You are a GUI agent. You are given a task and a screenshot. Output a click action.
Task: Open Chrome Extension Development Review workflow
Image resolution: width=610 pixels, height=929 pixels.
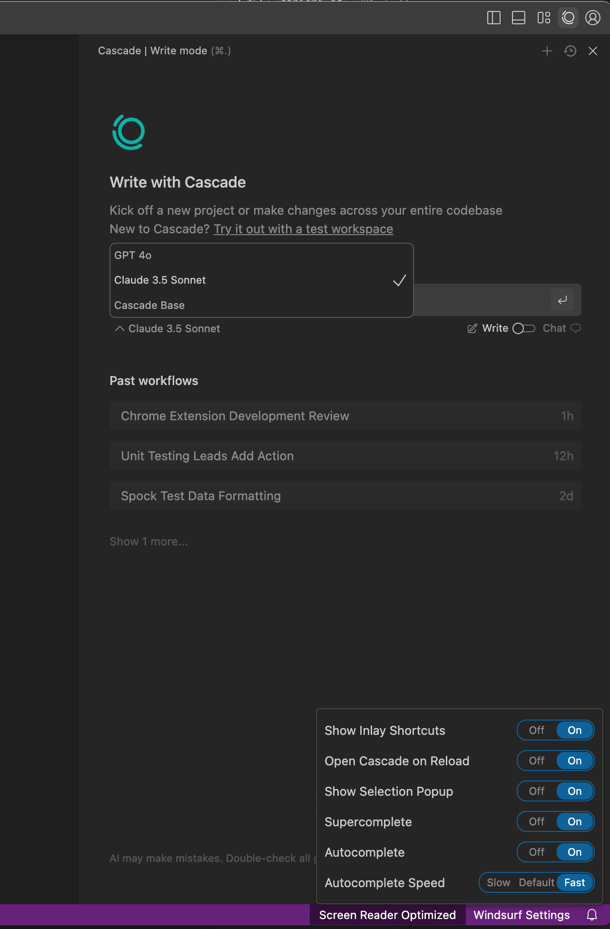point(345,415)
